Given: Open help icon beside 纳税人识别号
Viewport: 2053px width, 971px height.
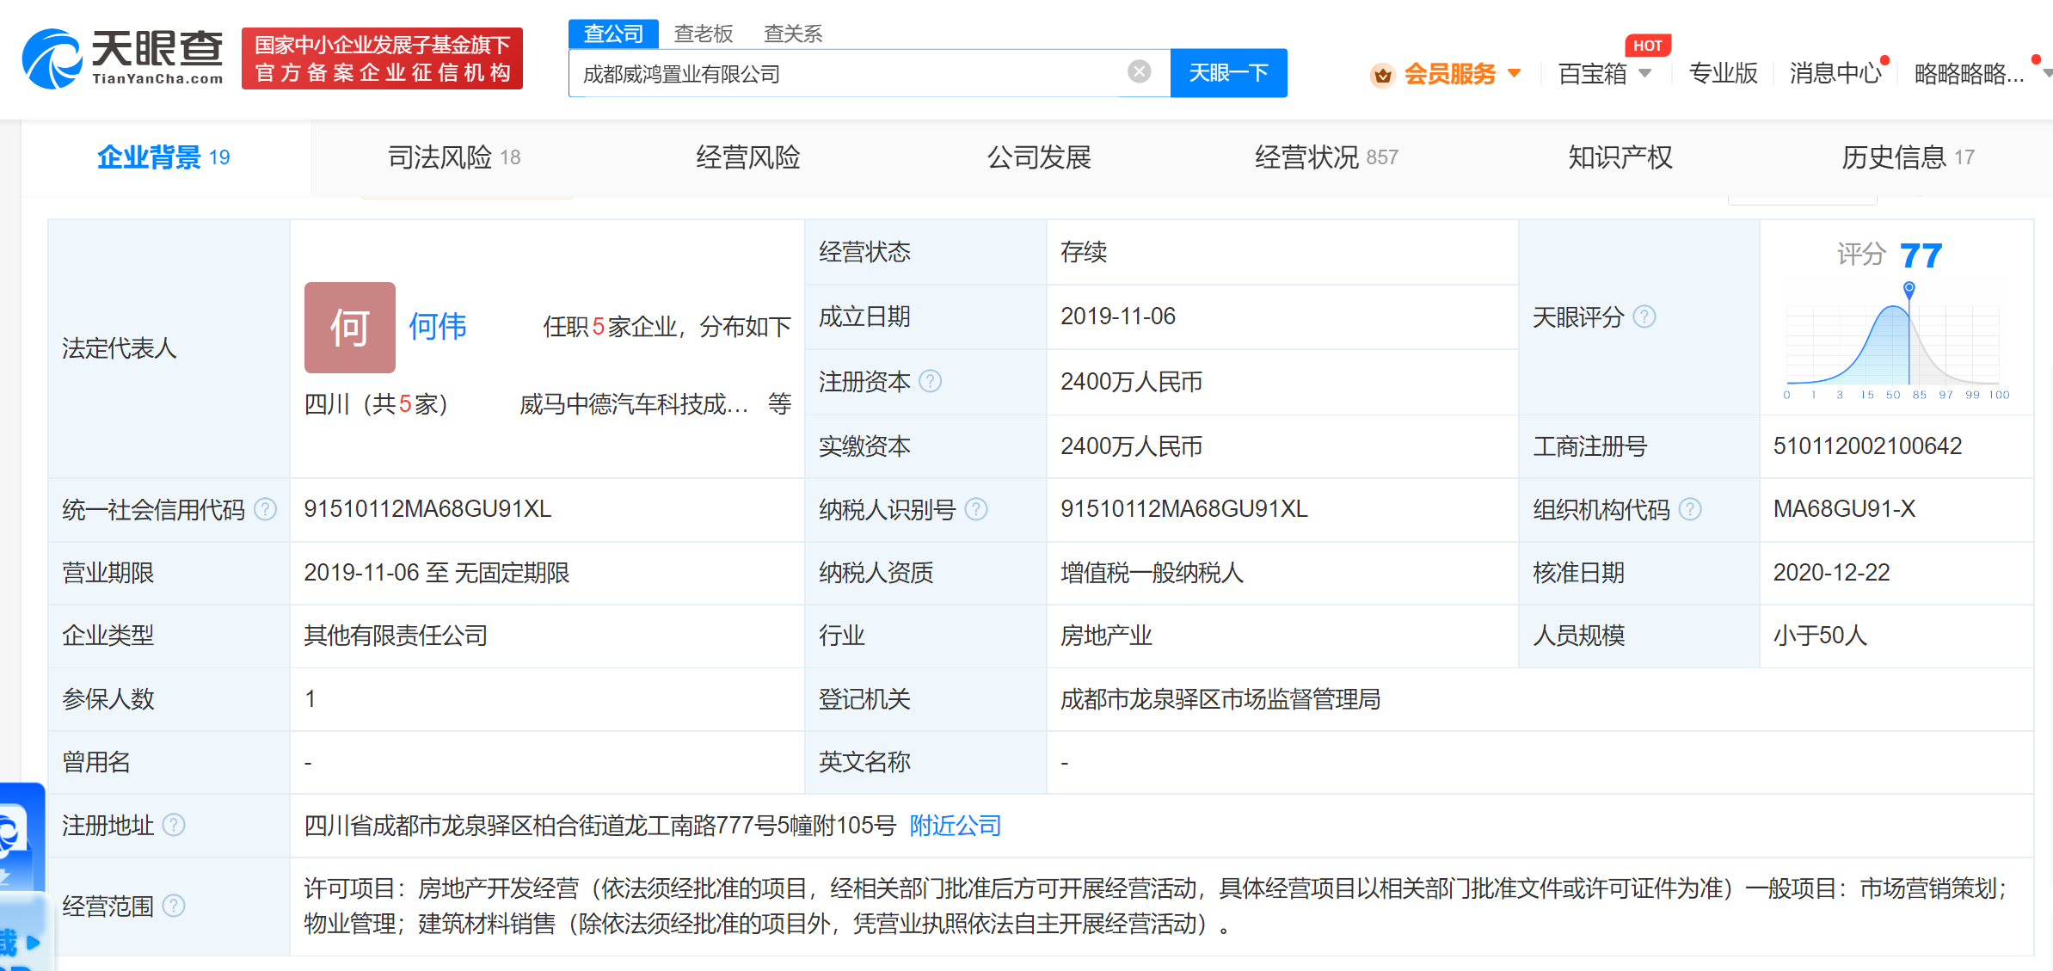Looking at the screenshot, I should click(x=975, y=509).
